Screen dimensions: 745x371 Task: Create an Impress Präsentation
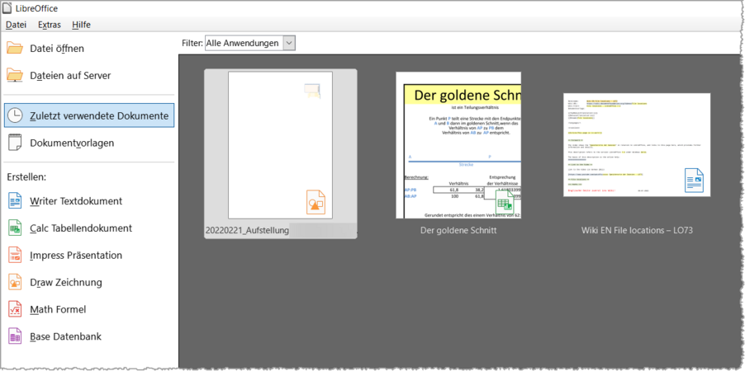pos(76,256)
